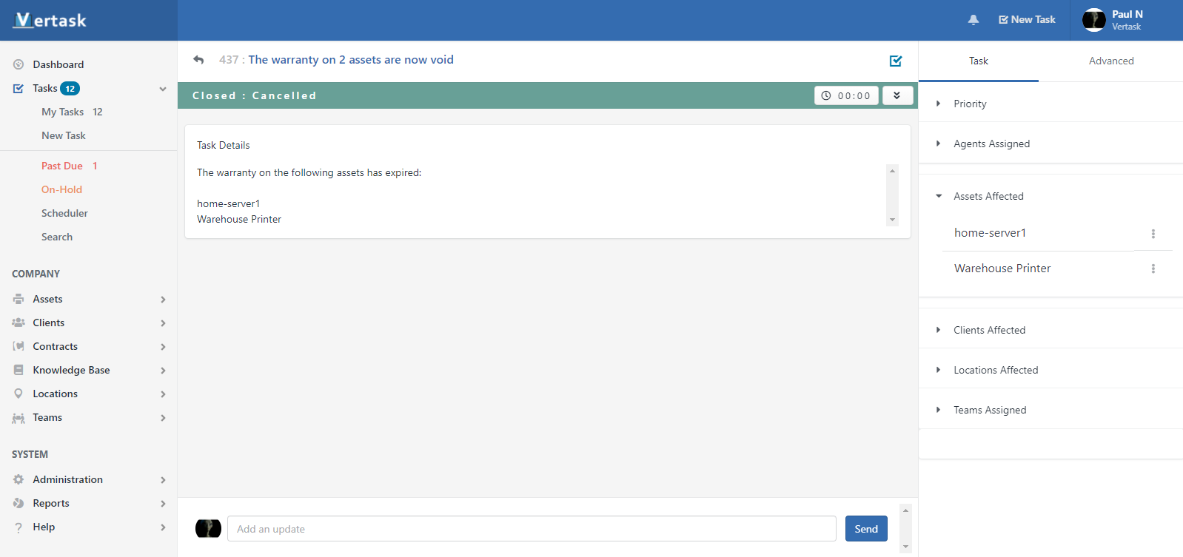Click the Dashboard link in sidebar
Image resolution: width=1183 pixels, height=557 pixels.
coord(58,64)
